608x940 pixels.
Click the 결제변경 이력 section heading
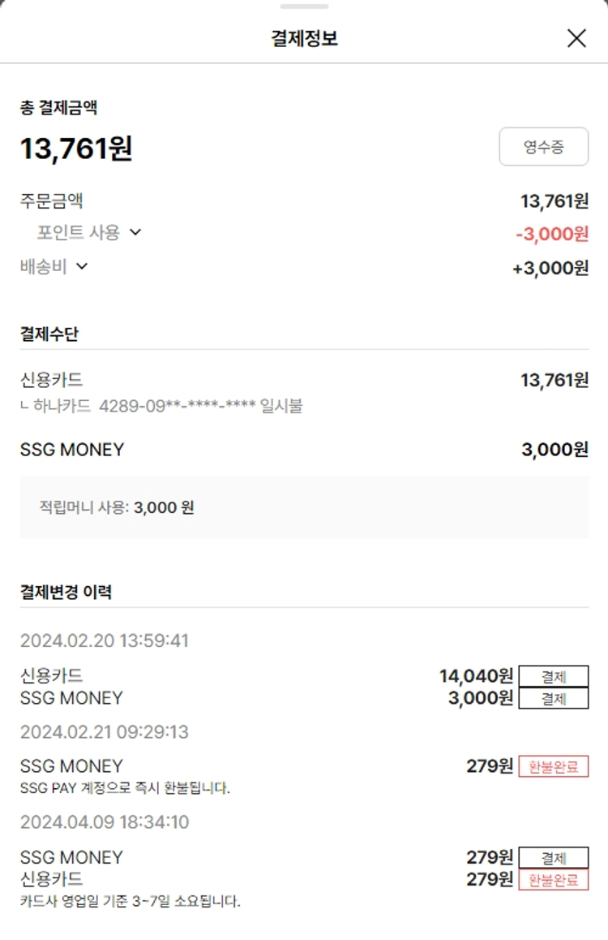pyautogui.click(x=66, y=592)
